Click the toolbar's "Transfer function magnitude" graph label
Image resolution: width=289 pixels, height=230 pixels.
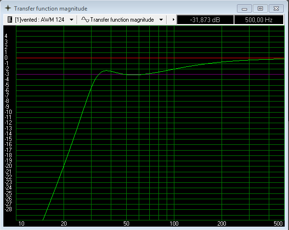(x=122, y=20)
